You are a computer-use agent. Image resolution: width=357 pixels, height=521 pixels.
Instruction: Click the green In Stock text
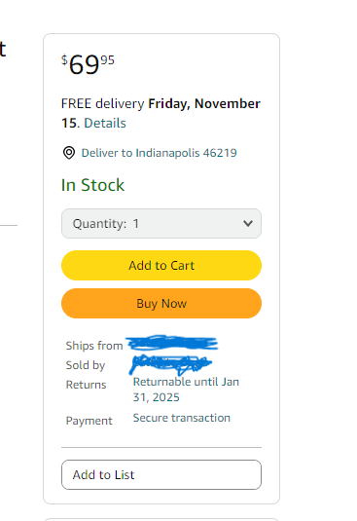tap(93, 185)
